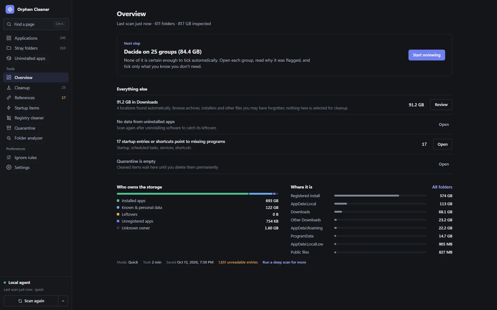The width and height of the screenshot is (497, 310).
Task: Click the 693 GB Installed apps value
Action: [x=272, y=201]
